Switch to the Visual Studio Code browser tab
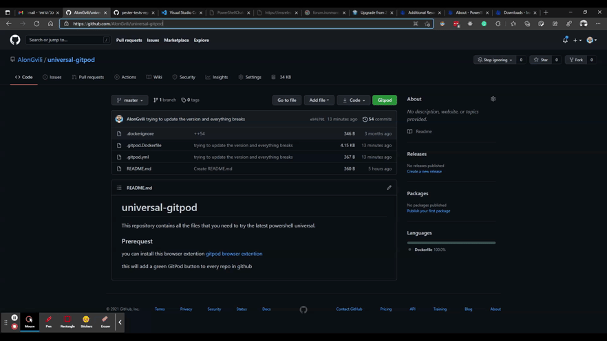The width and height of the screenshot is (607, 341). [x=183, y=12]
